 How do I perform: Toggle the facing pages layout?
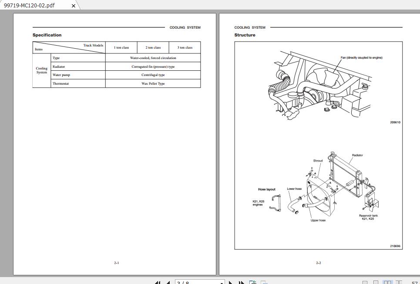388,282
